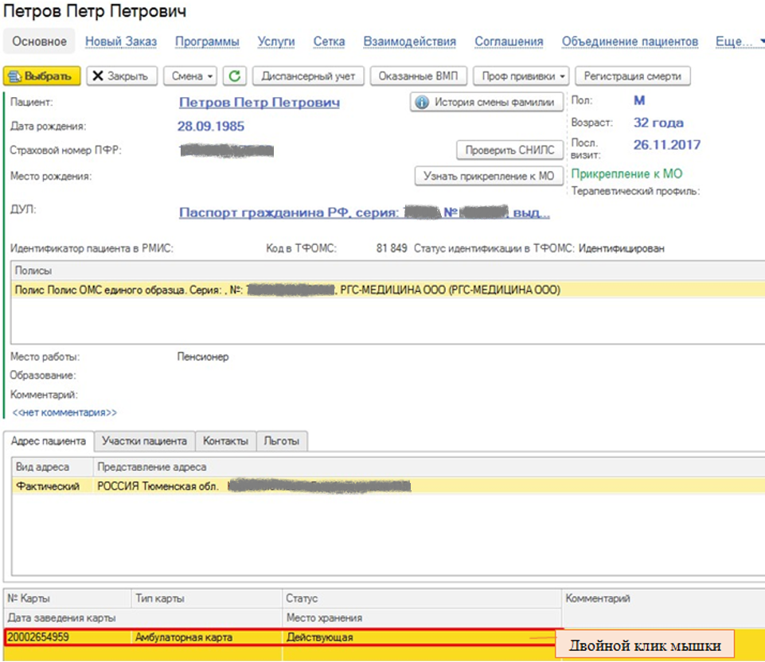Image resolution: width=765 pixels, height=662 pixels.
Task: Select the Льготы tab
Action: pyautogui.click(x=283, y=441)
